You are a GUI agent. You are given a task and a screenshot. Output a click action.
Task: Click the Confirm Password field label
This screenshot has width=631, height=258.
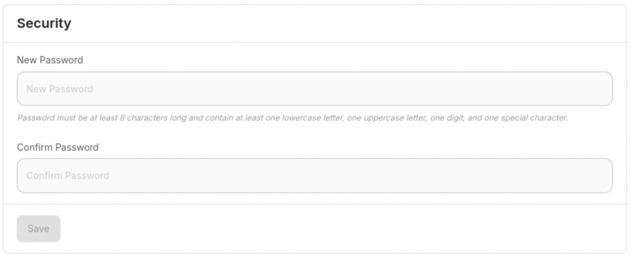click(57, 148)
